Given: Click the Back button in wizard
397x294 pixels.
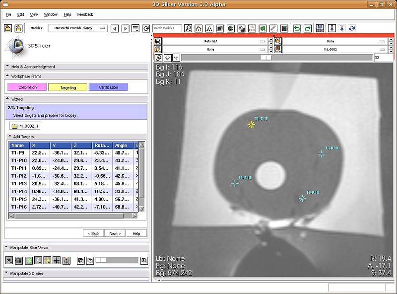Looking at the screenshot, I should 93,233.
